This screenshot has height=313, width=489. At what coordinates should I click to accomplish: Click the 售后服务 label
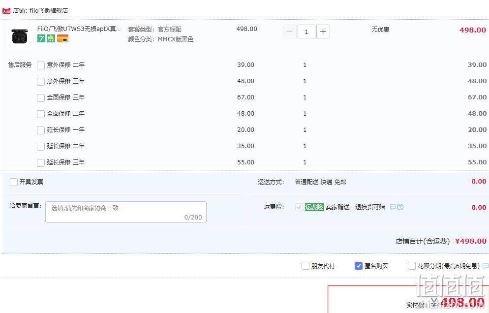(20, 65)
